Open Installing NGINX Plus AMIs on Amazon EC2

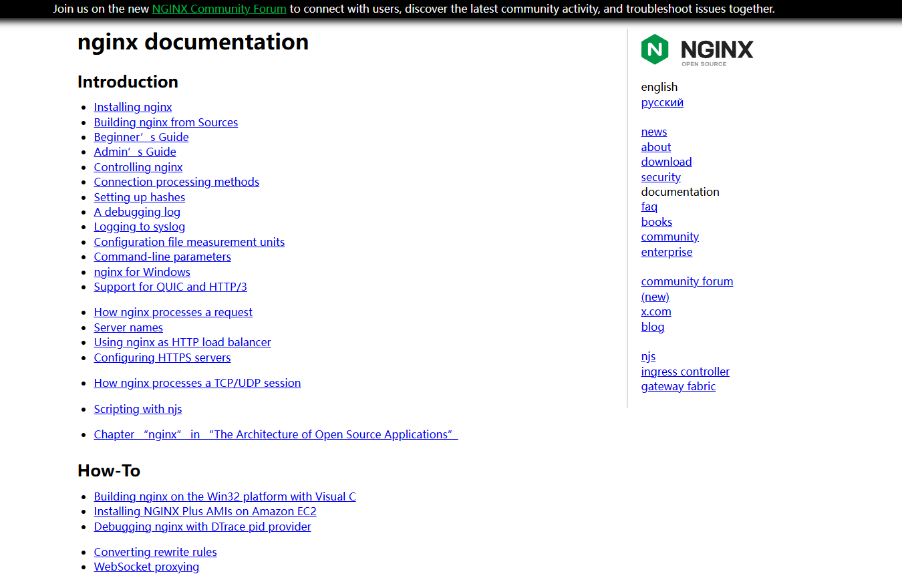[205, 511]
